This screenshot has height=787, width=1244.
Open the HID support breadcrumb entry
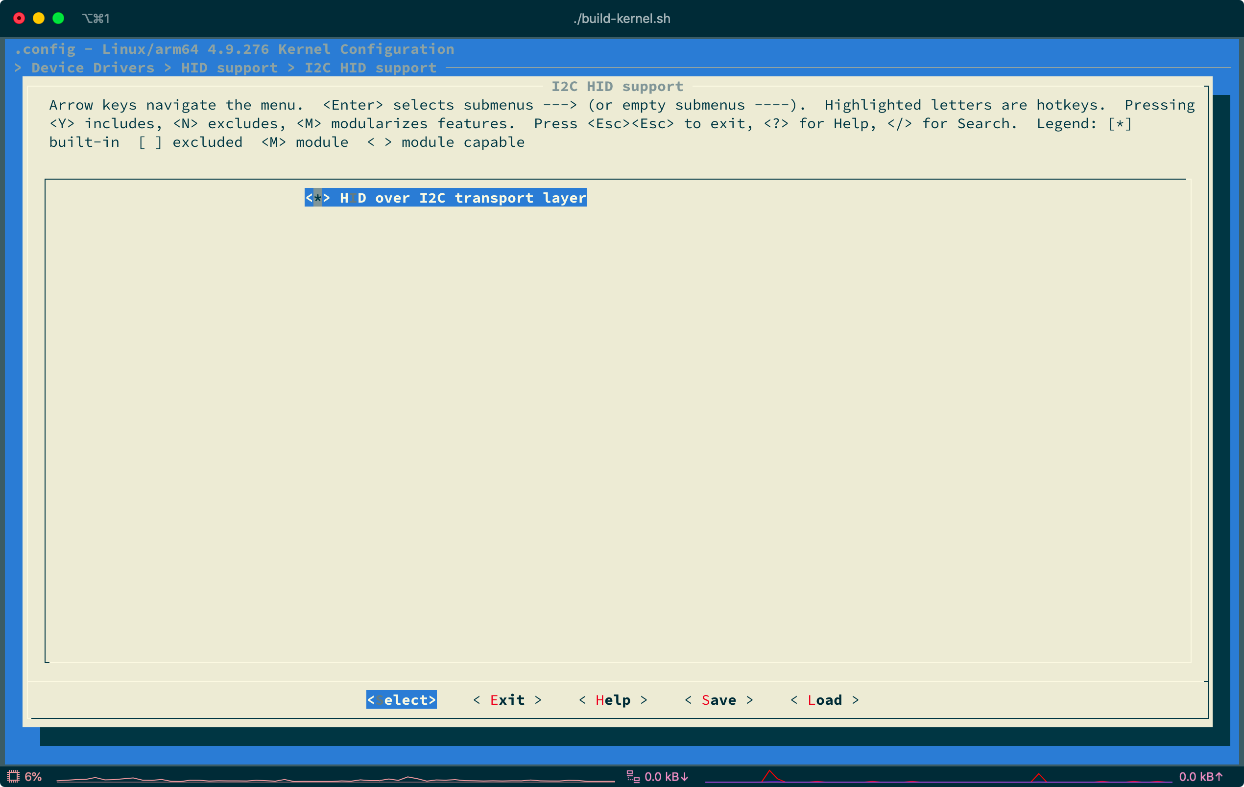(x=229, y=67)
